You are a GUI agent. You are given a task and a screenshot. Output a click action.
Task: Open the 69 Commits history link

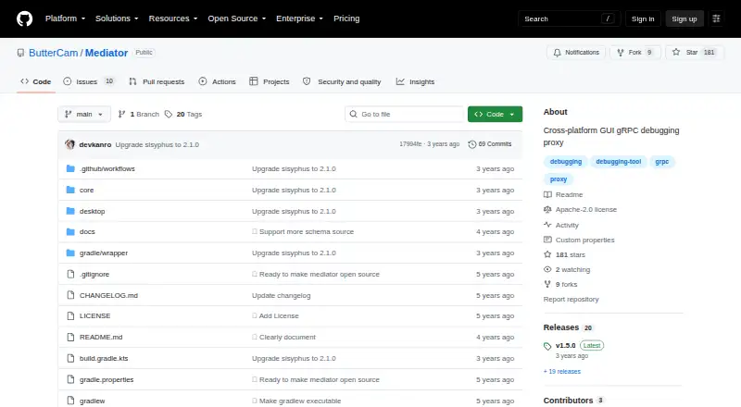pyautogui.click(x=490, y=144)
